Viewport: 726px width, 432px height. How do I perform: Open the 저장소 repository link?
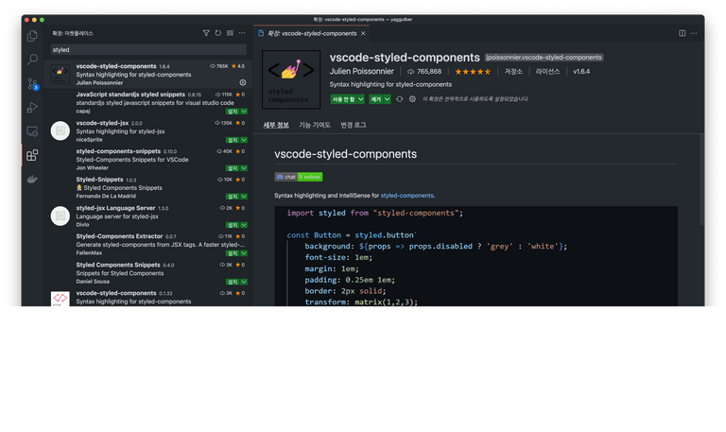point(513,72)
